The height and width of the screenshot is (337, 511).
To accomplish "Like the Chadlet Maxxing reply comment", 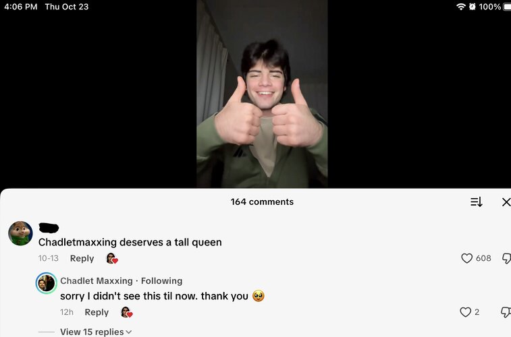I will pos(465,312).
